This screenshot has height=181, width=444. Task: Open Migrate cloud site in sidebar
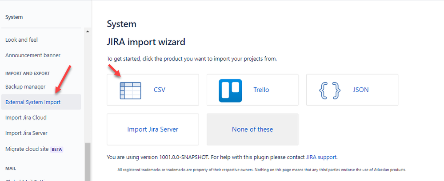click(27, 149)
